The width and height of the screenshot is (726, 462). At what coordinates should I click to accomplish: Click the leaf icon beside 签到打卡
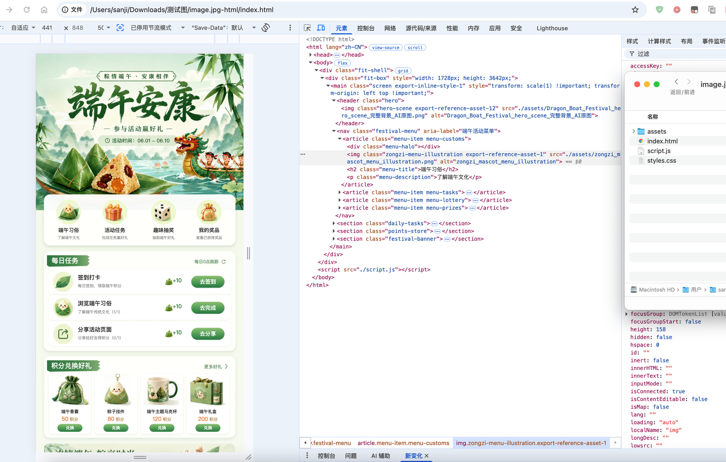tap(63, 282)
